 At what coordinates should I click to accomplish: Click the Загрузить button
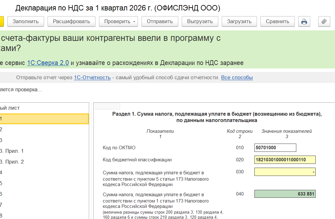(x=239, y=22)
